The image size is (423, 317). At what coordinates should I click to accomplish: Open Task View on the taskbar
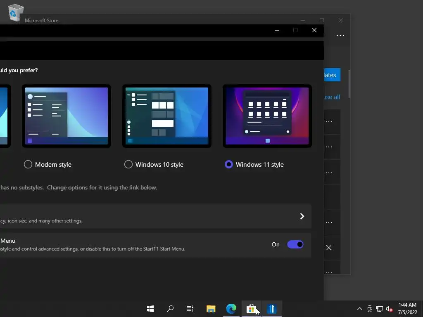[x=190, y=309]
